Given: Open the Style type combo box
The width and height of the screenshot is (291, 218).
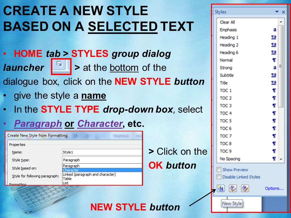Looking at the screenshot, I should click(x=102, y=160).
